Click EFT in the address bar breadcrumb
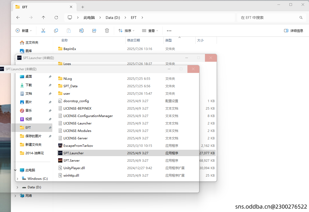Screen dimensions: 309x212 coord(134,18)
